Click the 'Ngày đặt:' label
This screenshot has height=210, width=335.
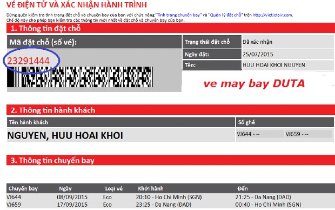[197, 54]
